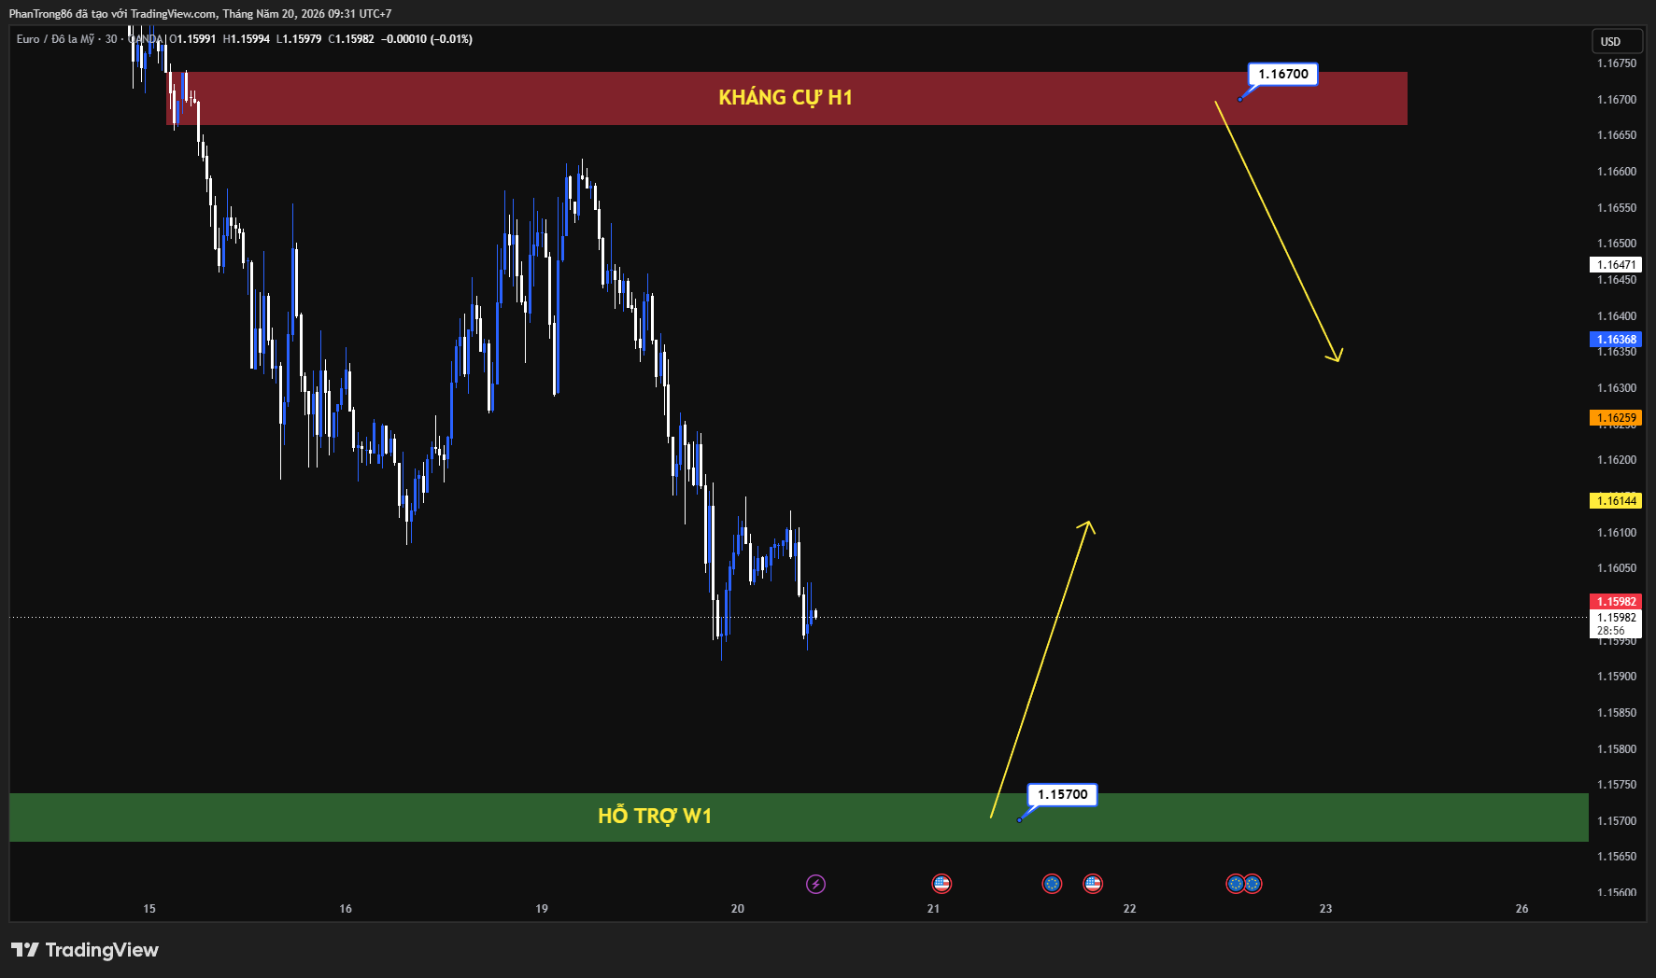Click the right icon of the overlapping EU flag pair
Screen dimensions: 1656x978
click(1253, 884)
